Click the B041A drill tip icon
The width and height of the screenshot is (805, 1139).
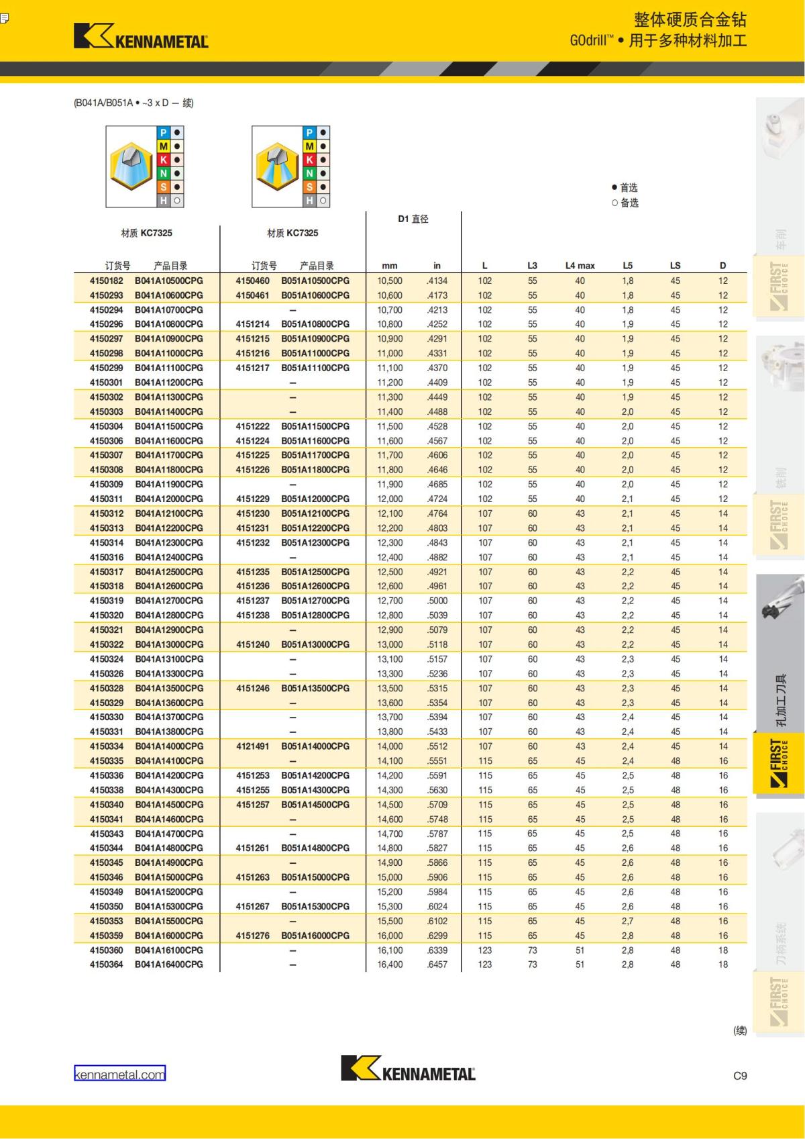[131, 167]
